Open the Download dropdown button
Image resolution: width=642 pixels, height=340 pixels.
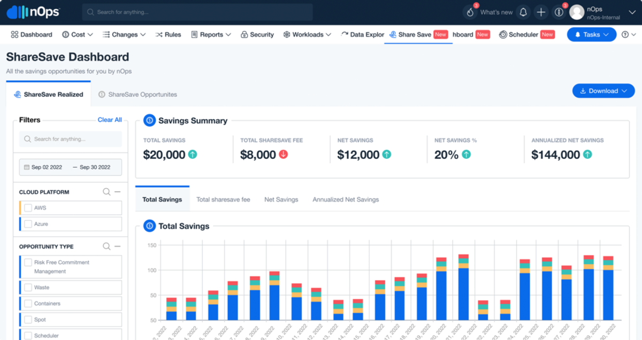pyautogui.click(x=603, y=91)
